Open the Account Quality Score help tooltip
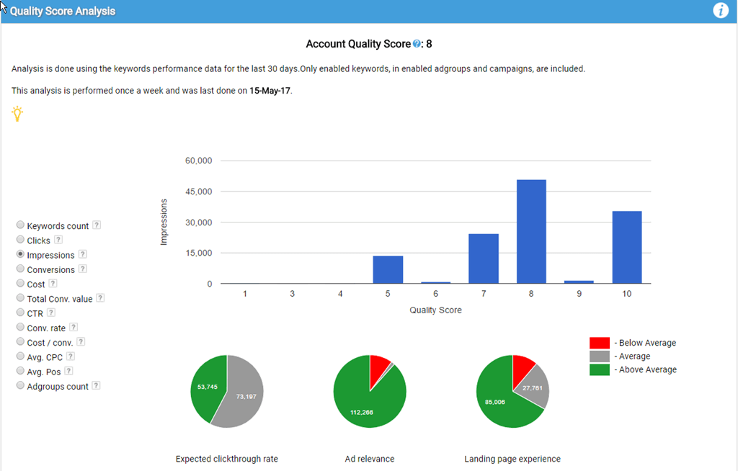 point(417,43)
